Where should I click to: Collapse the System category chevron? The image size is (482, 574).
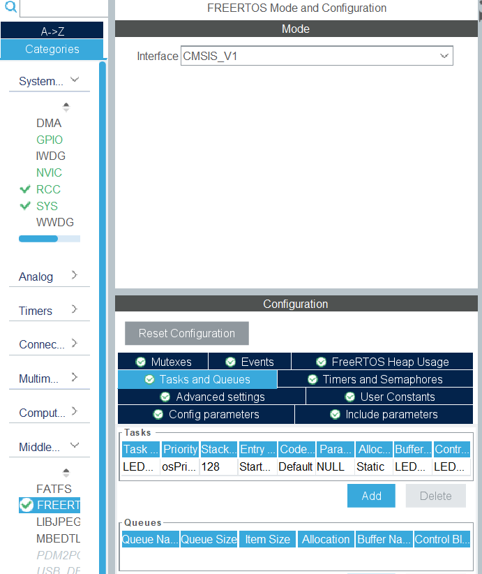pyautogui.click(x=75, y=80)
